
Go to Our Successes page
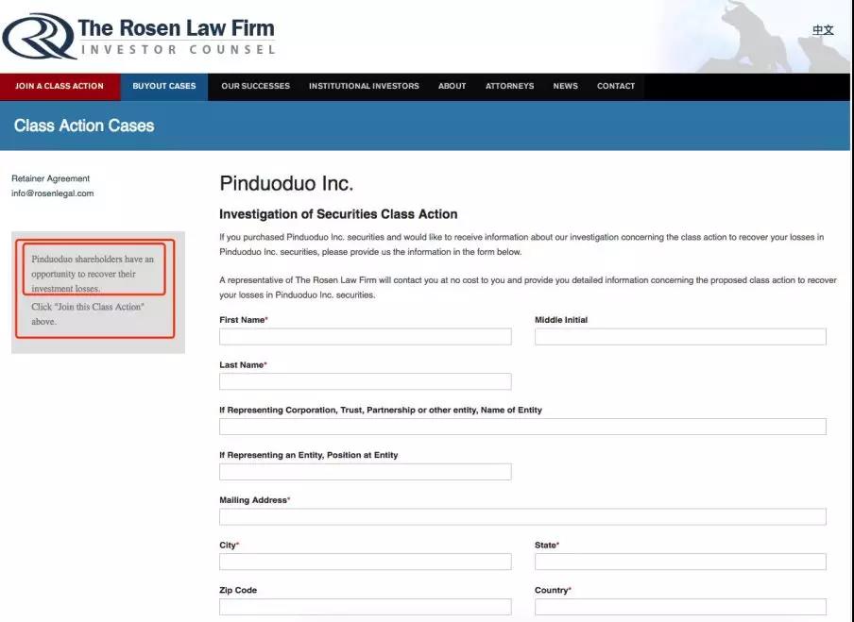point(255,86)
